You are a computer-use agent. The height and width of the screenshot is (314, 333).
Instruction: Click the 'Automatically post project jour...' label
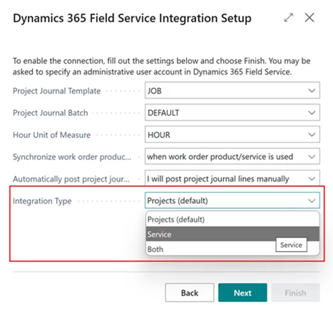tap(71, 179)
